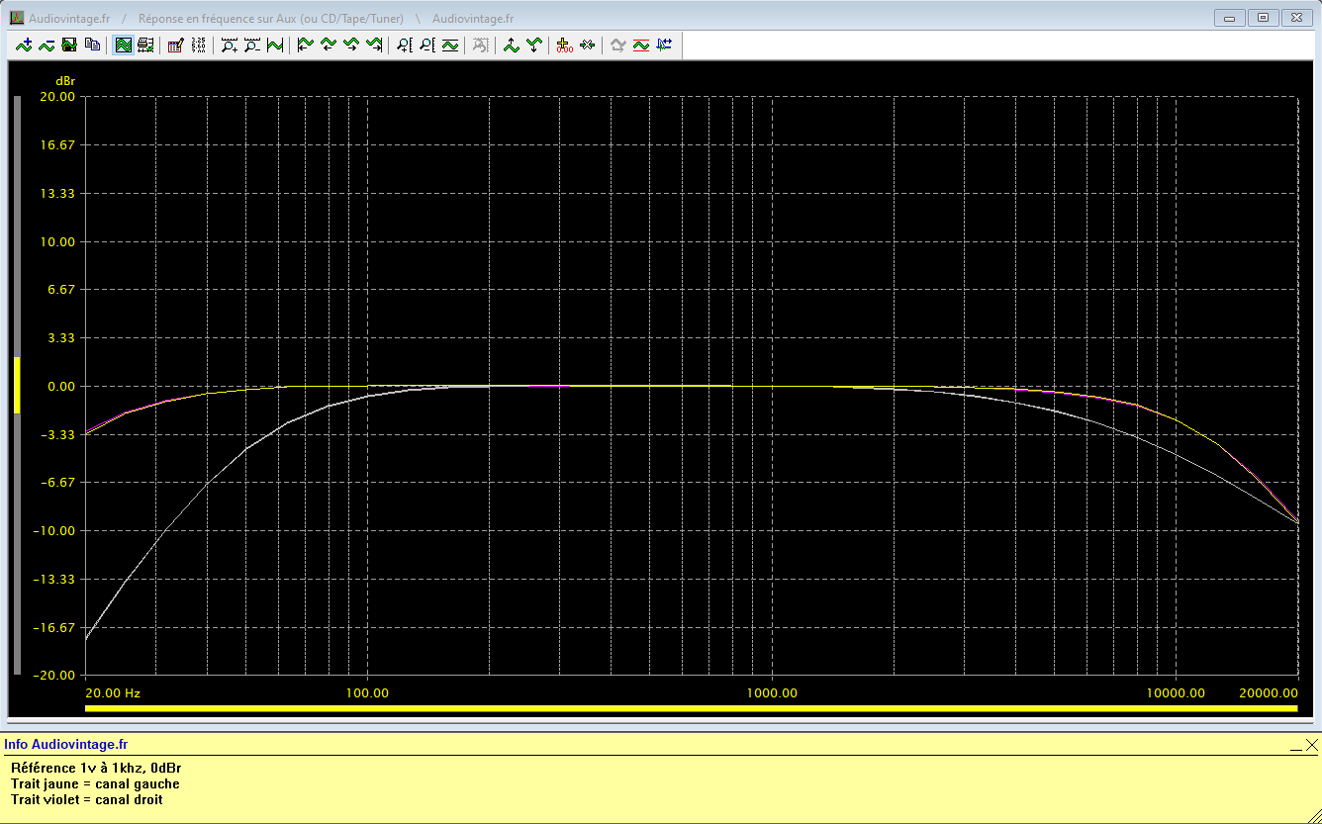
Task: Fit full curve width icon
Action: pos(275,45)
